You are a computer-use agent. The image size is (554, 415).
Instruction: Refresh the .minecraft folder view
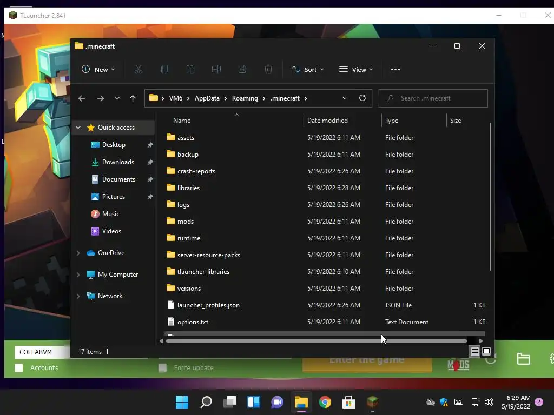[362, 98]
